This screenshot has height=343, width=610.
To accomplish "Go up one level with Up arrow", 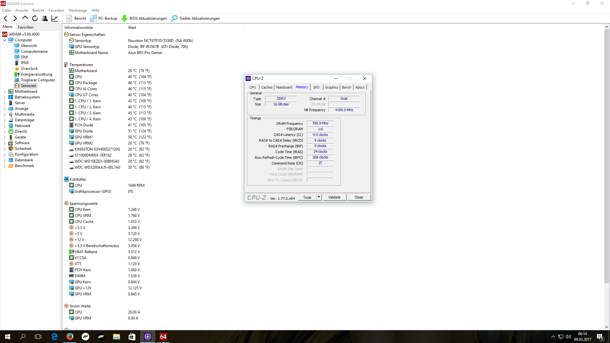I will (x=25, y=18).
